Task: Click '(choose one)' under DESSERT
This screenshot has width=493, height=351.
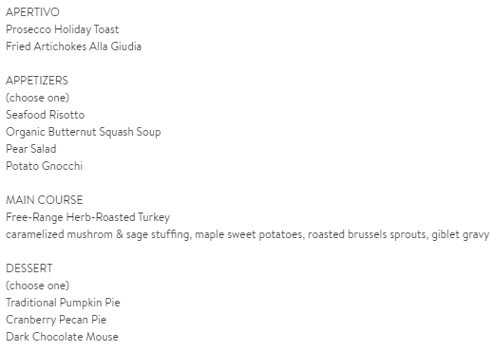Action: [x=37, y=286]
